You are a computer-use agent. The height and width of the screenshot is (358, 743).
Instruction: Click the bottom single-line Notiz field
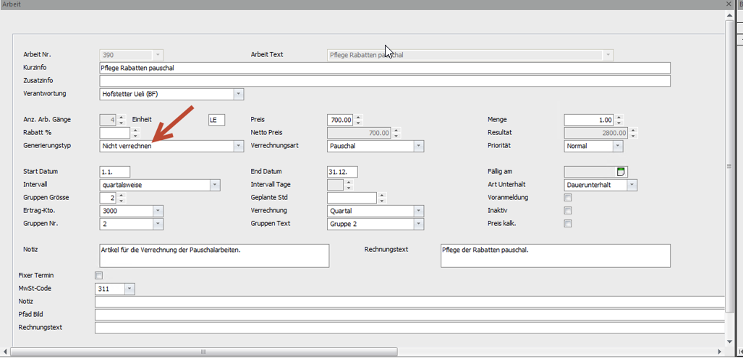[x=410, y=302]
